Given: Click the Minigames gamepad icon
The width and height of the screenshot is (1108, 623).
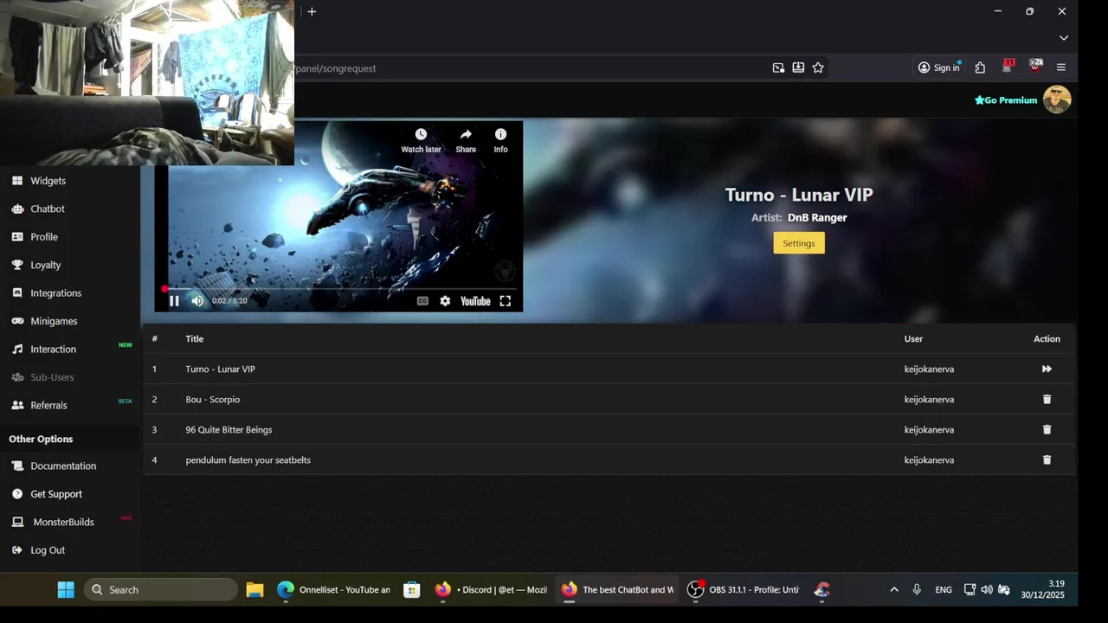Looking at the screenshot, I should pyautogui.click(x=17, y=321).
